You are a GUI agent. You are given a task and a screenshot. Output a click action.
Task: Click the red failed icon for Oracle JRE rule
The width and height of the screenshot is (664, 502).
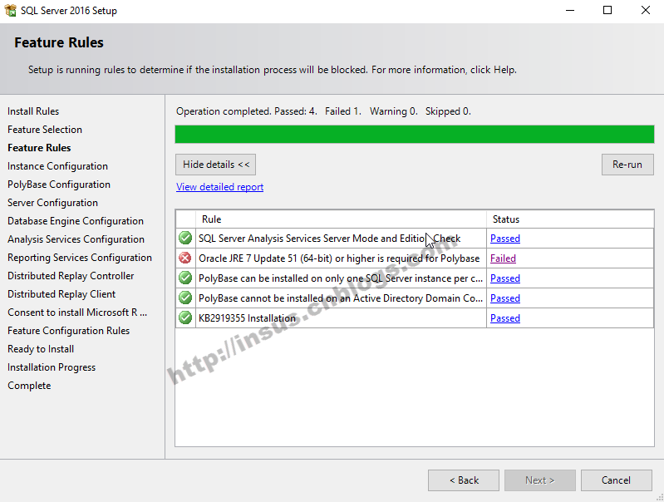click(x=185, y=258)
